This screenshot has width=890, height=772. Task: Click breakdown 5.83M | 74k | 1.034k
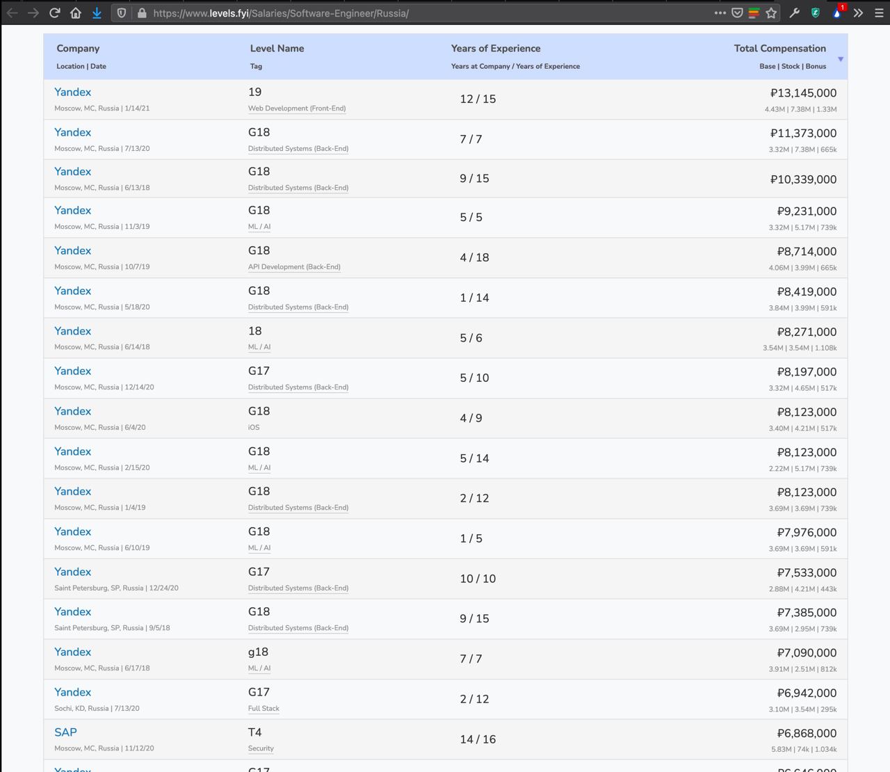point(804,750)
